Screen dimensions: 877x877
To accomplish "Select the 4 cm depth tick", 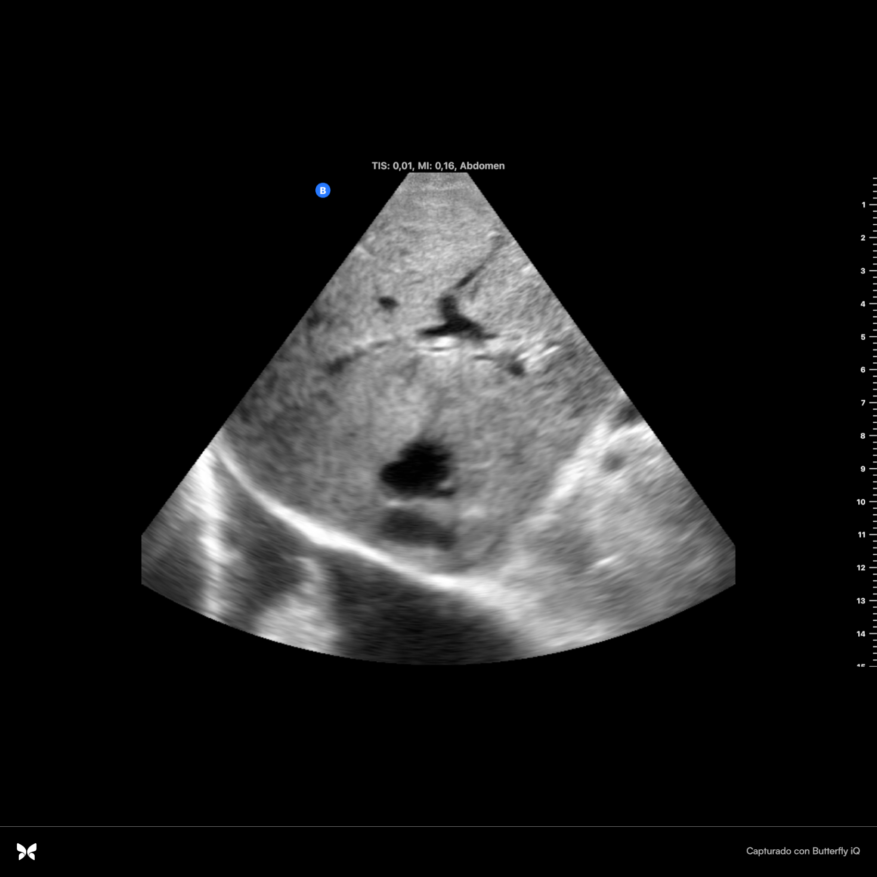I will (x=863, y=304).
